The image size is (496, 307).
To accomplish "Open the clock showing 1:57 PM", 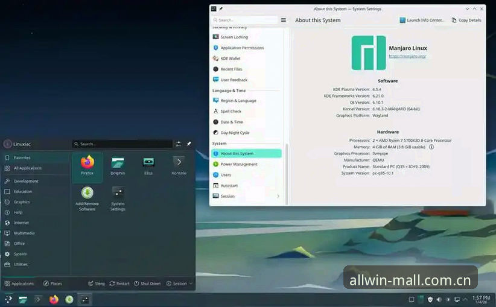I will click(x=481, y=299).
